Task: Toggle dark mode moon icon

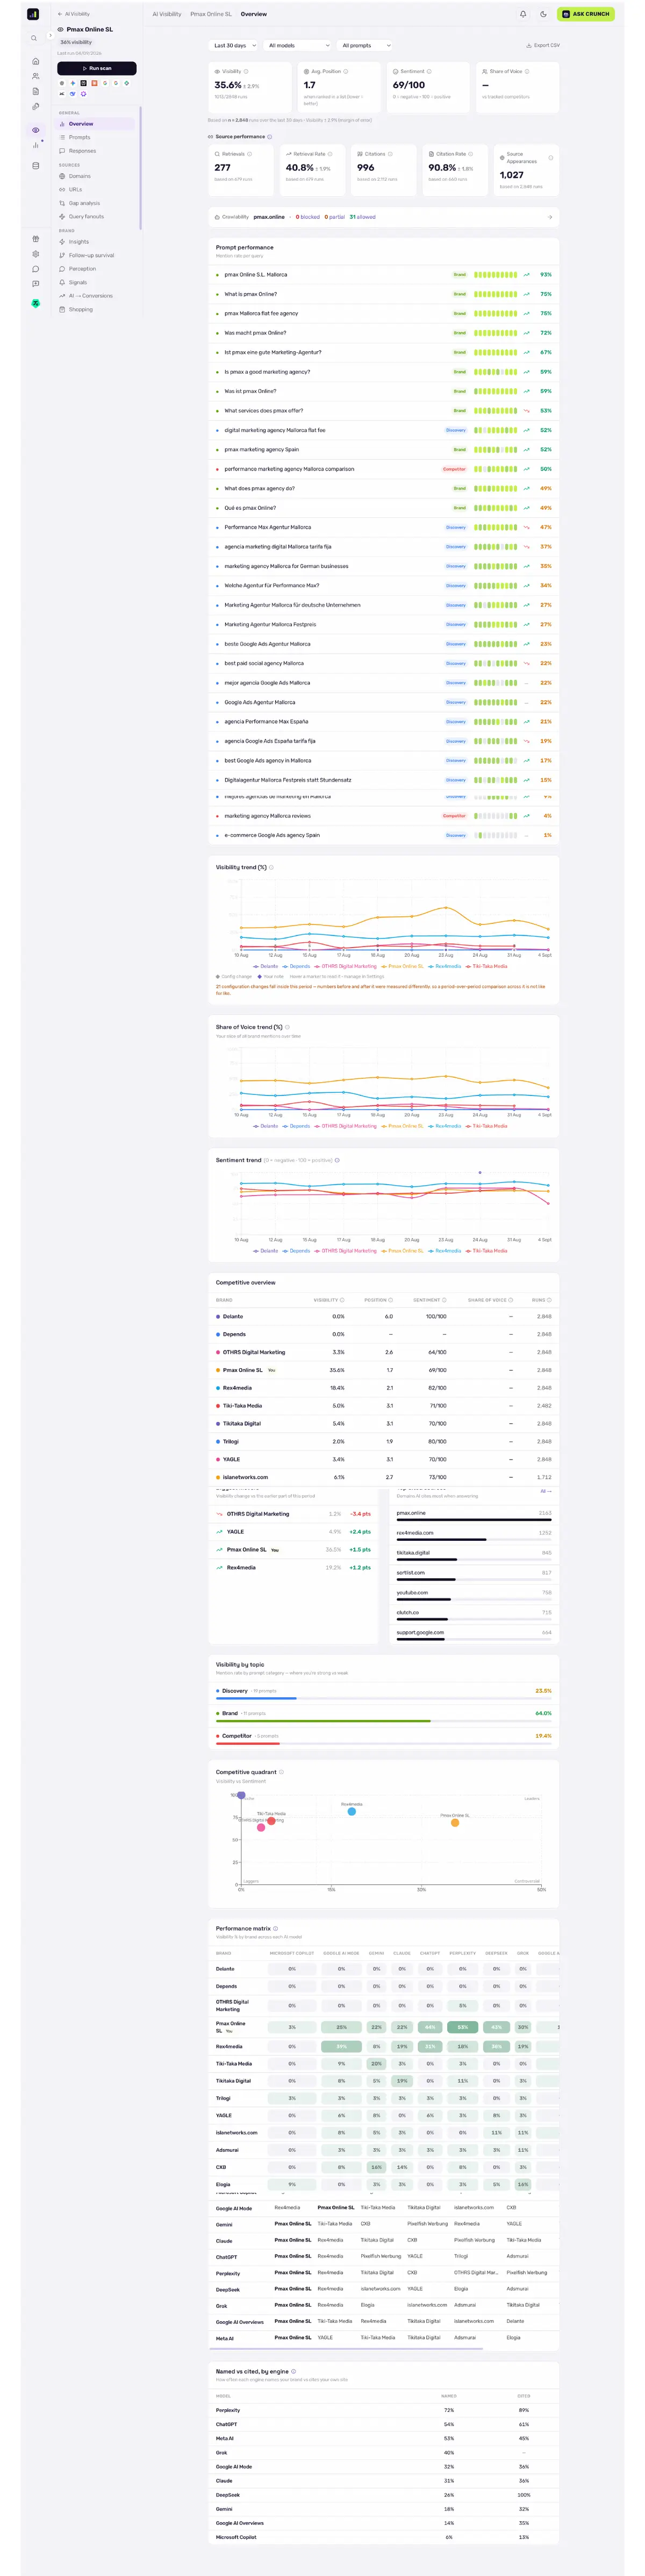Action: tap(543, 14)
